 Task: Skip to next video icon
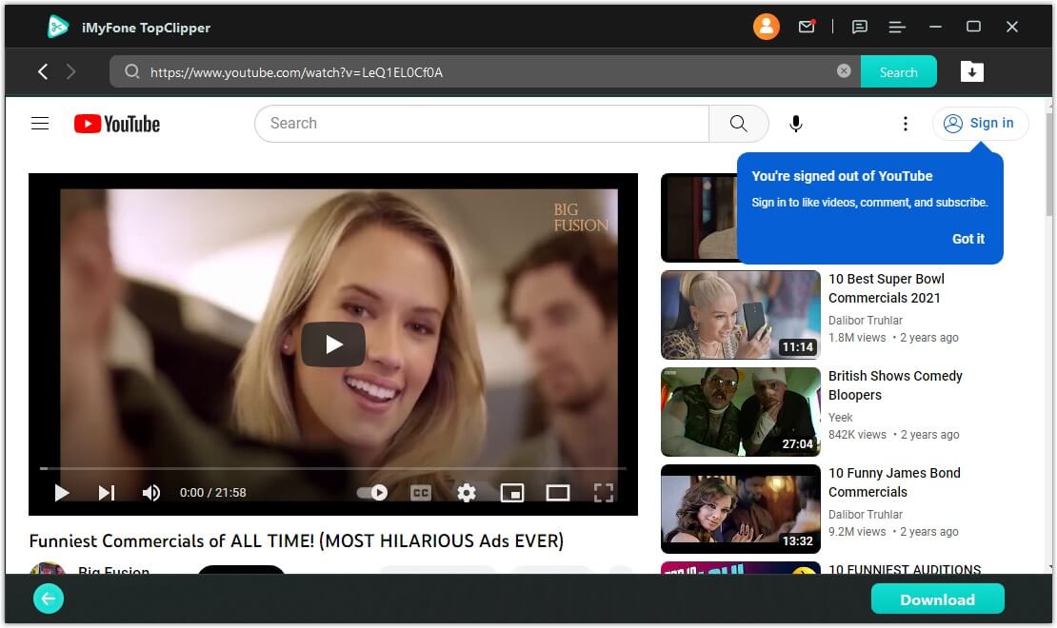click(x=106, y=493)
